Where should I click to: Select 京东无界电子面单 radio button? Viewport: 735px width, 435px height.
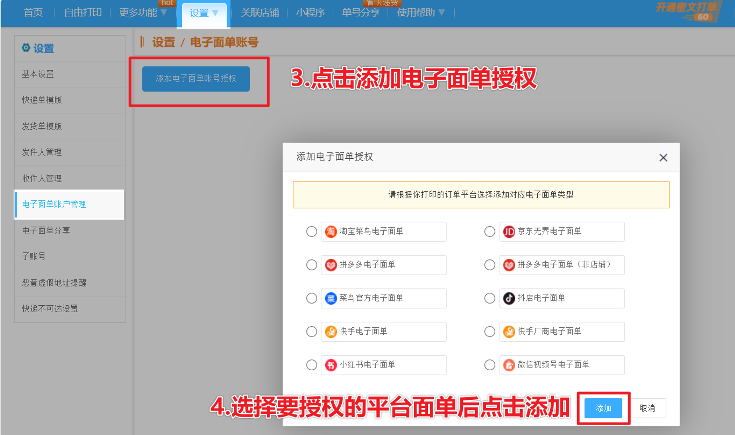point(490,231)
